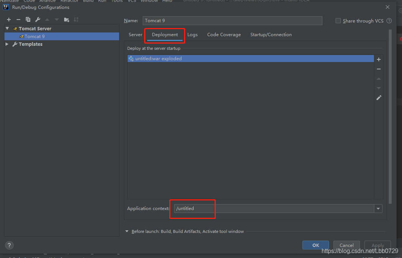The image size is (402, 258).
Task: Focus the Application context field
Action: (x=274, y=209)
